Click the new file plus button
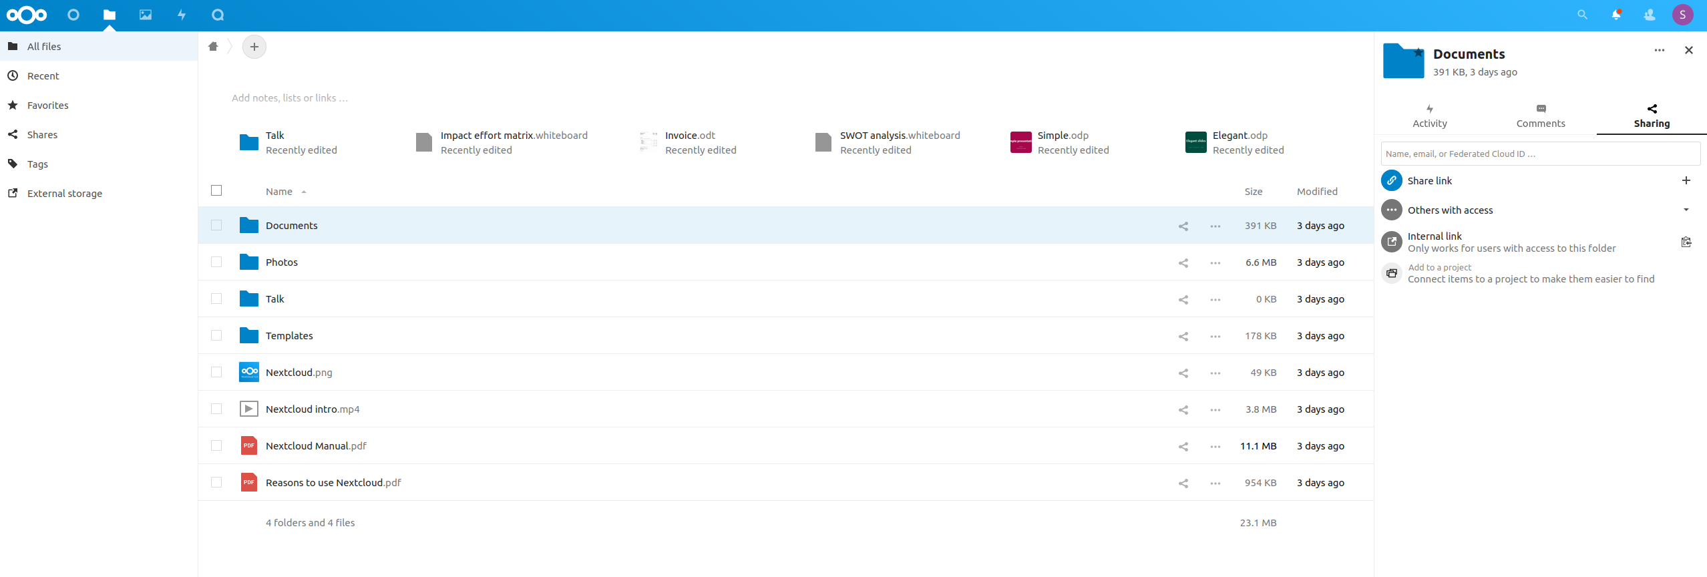 [x=254, y=47]
